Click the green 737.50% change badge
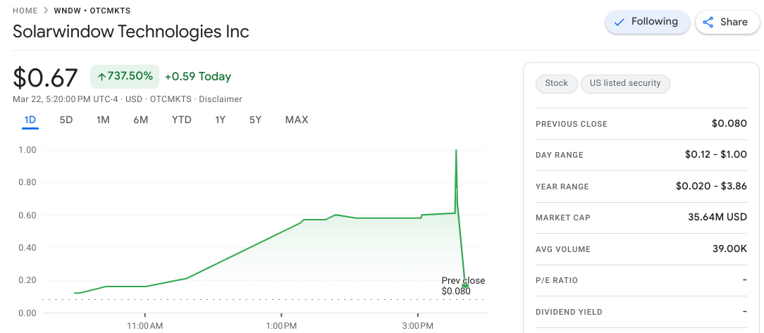 124,77
